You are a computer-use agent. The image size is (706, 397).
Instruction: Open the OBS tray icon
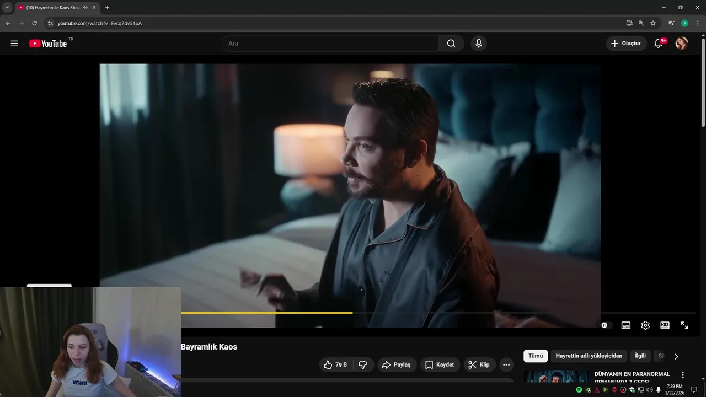(623, 390)
